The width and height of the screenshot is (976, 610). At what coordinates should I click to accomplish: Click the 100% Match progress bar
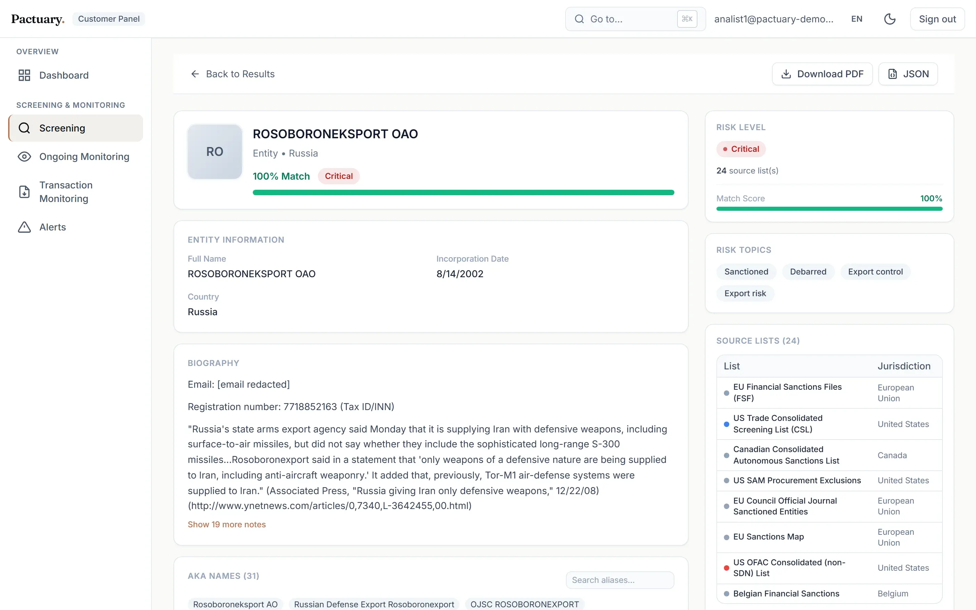[x=463, y=192]
